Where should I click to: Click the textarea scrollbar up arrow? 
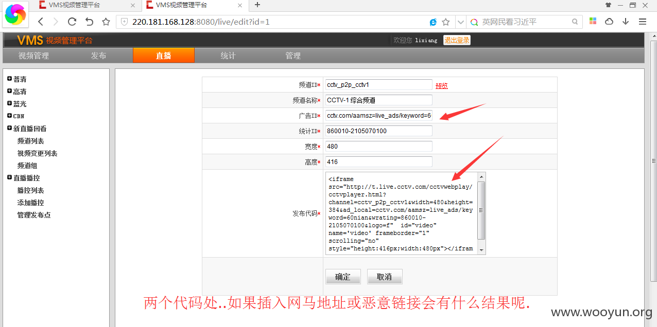(481, 177)
